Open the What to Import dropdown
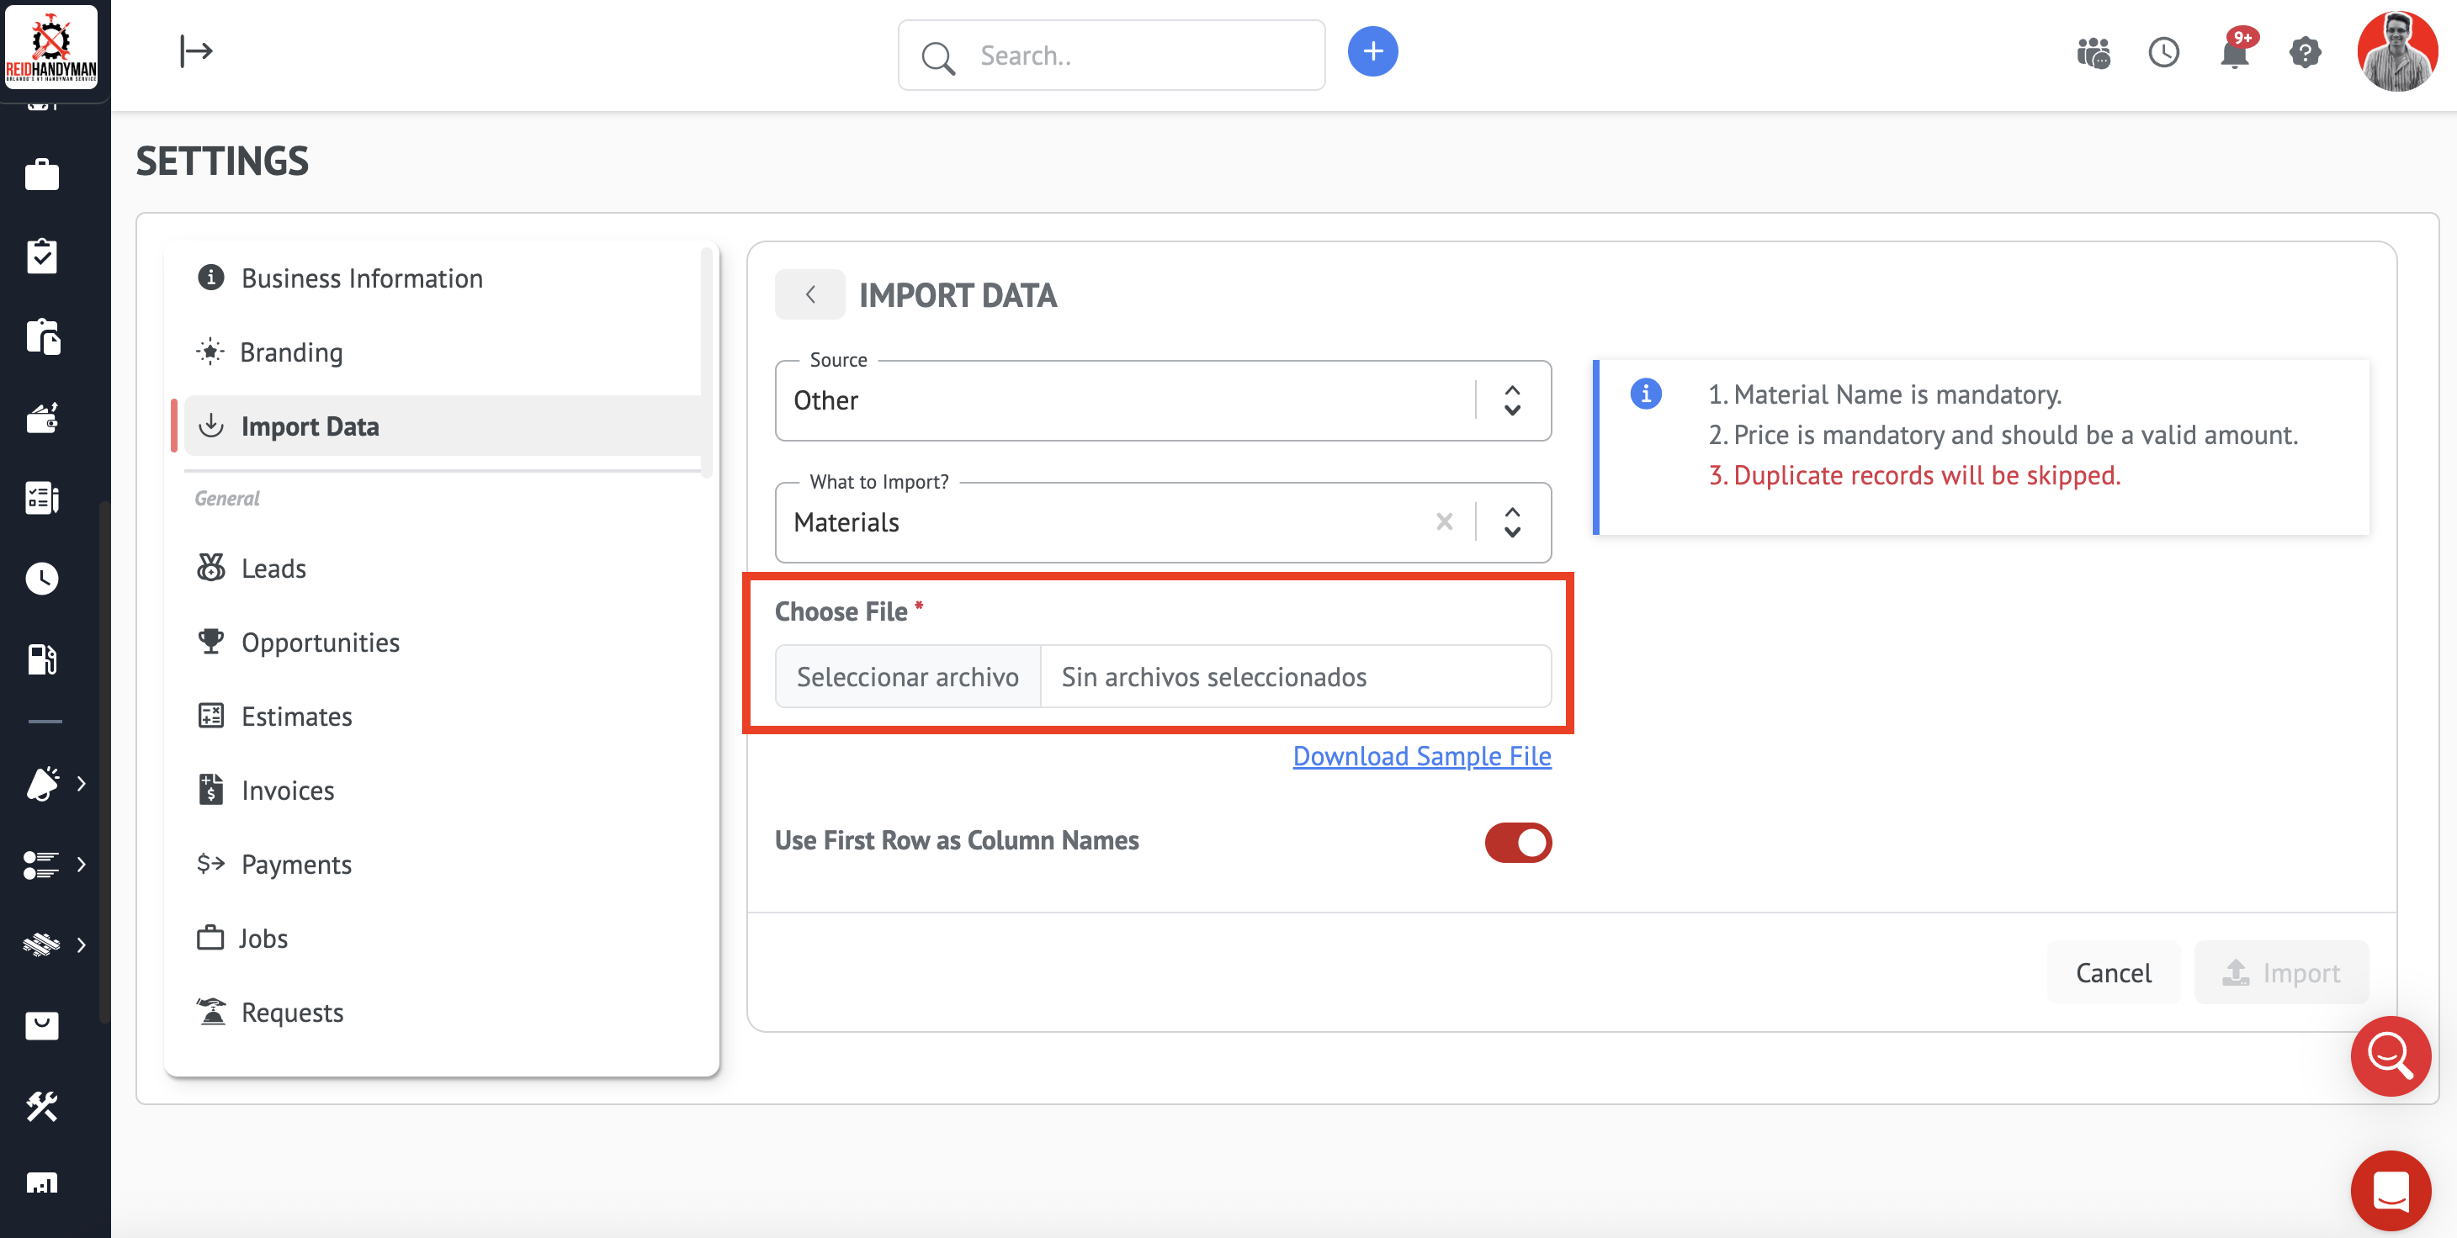The height and width of the screenshot is (1238, 2457). [1512, 522]
